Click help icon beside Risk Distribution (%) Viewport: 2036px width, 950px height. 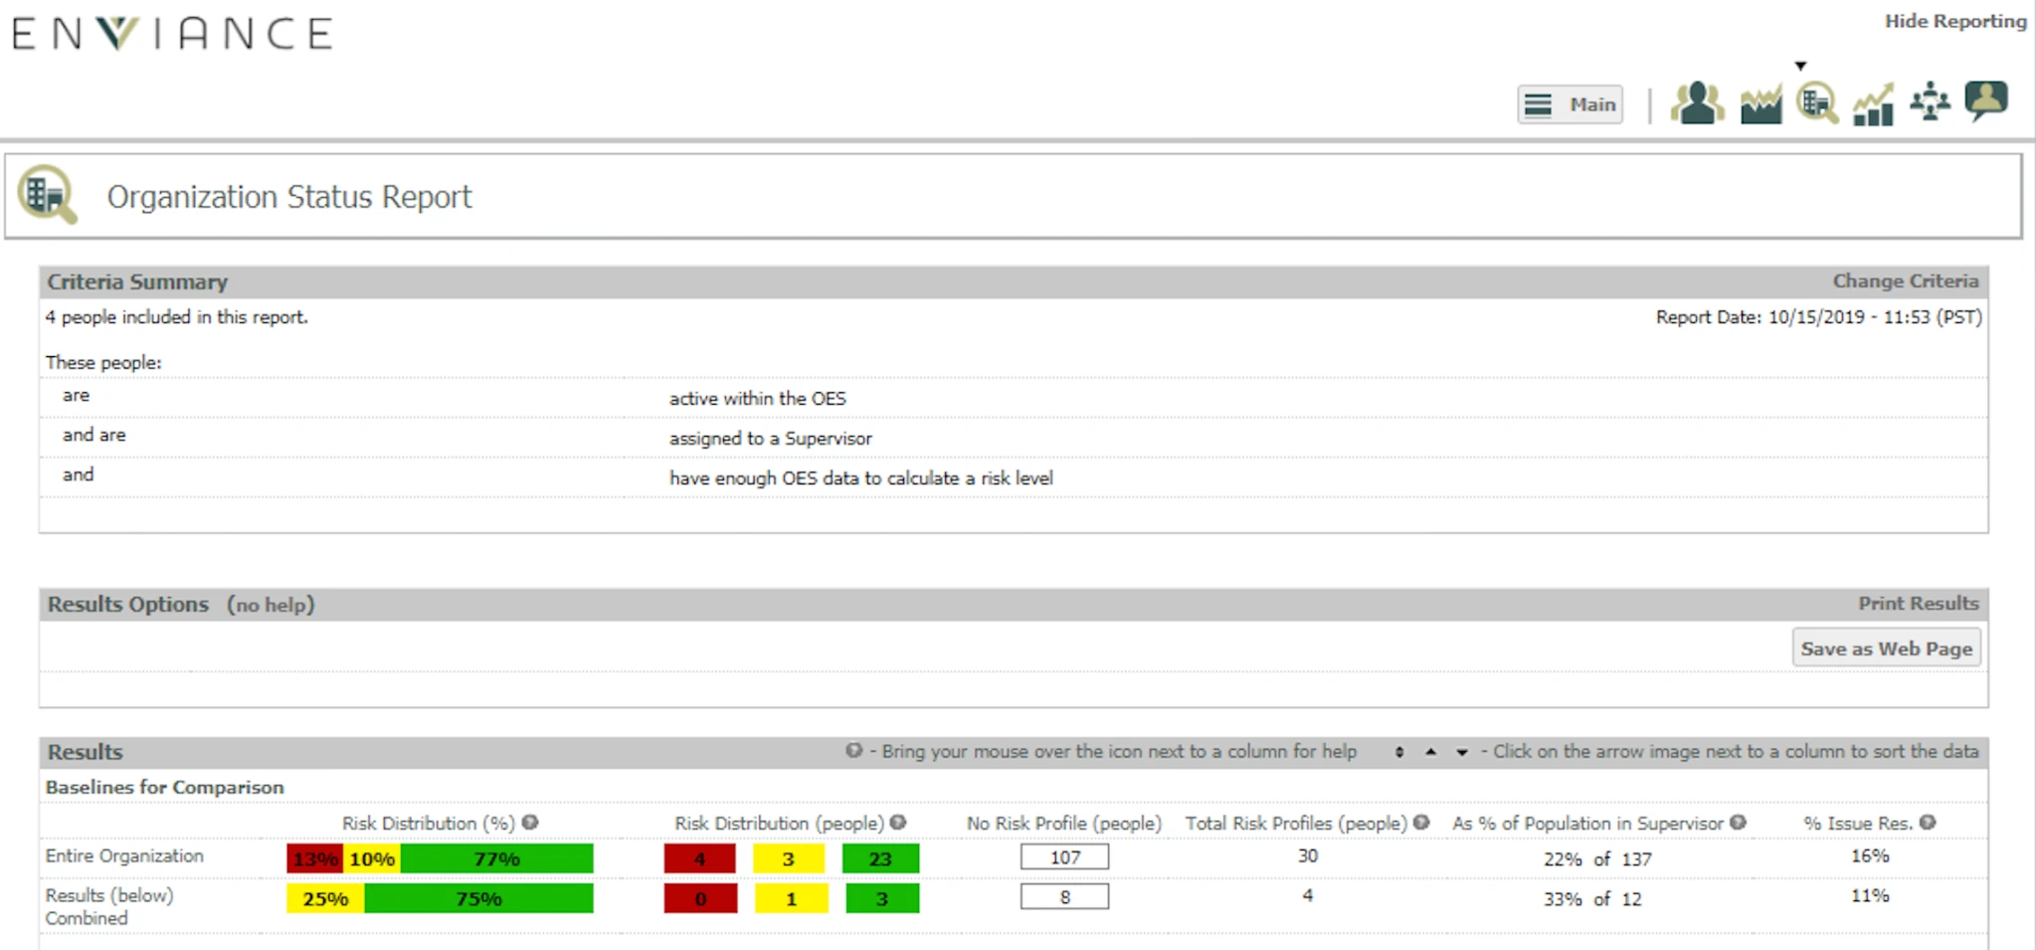point(530,823)
